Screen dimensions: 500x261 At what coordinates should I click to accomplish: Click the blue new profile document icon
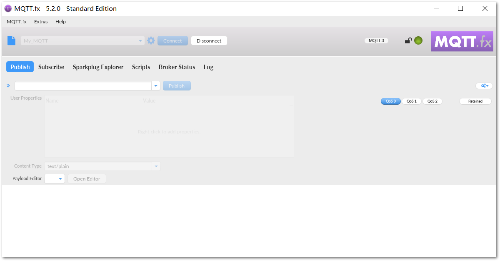click(x=11, y=40)
